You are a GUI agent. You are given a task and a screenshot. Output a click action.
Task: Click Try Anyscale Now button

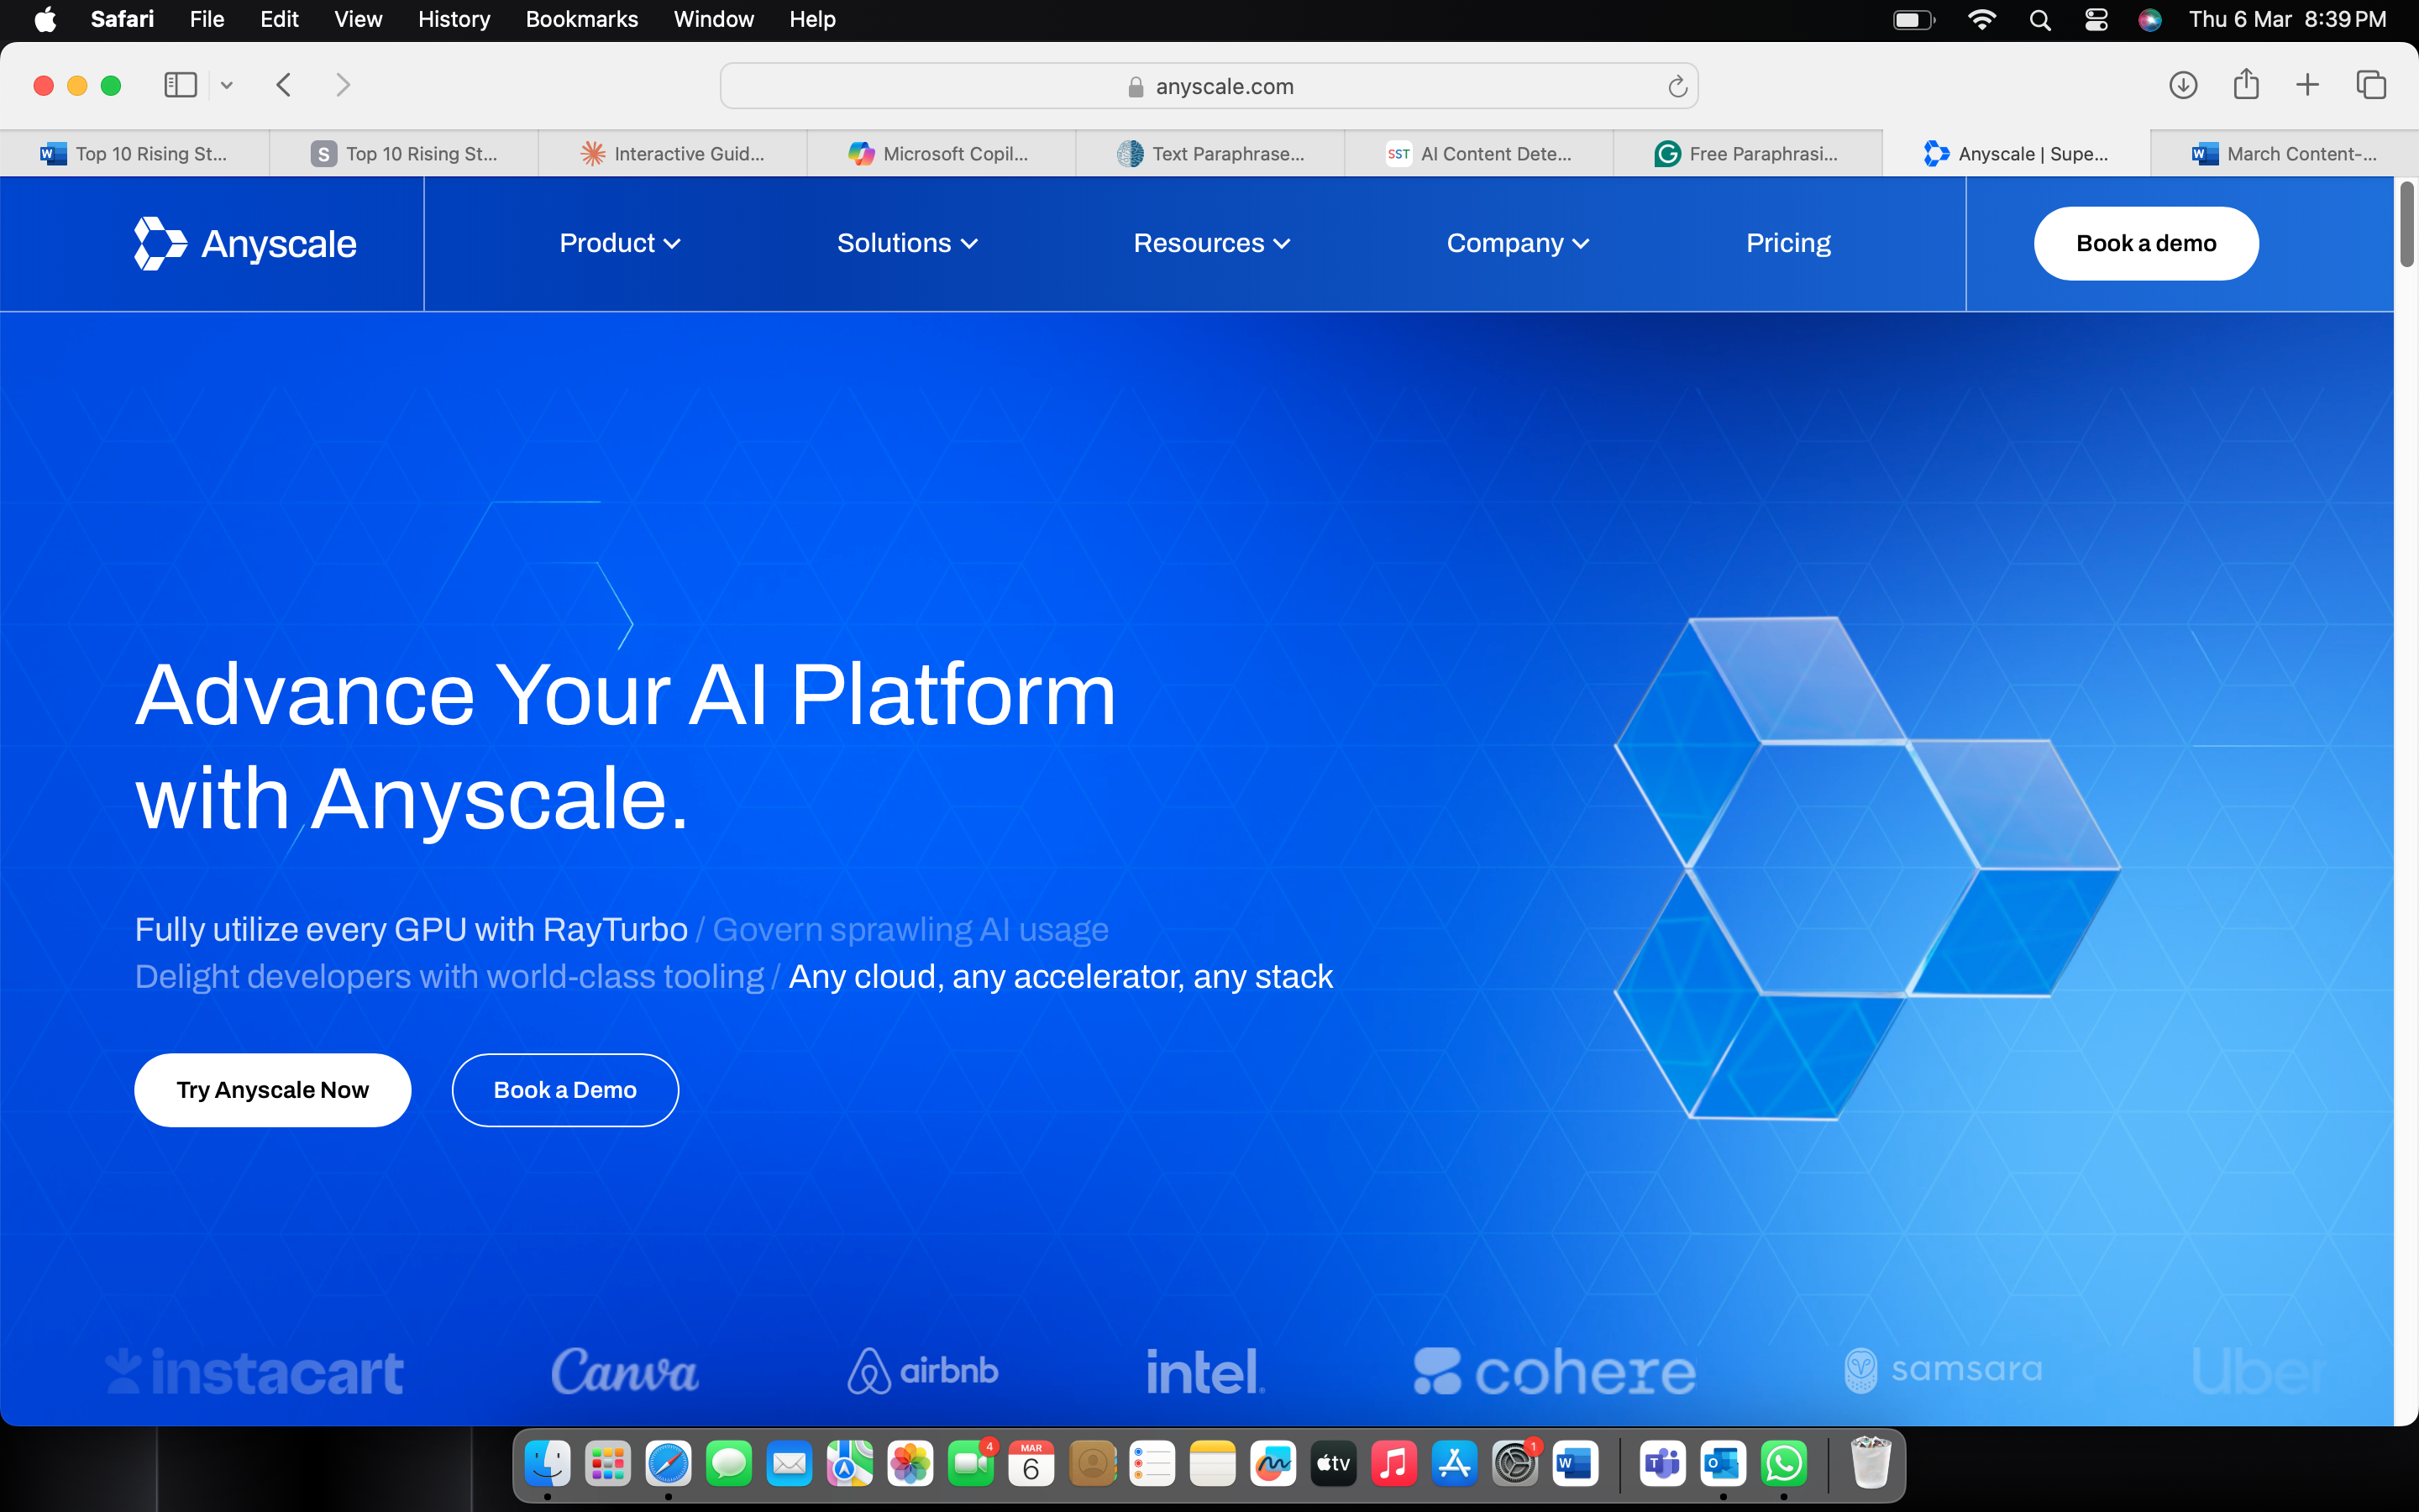(273, 1090)
